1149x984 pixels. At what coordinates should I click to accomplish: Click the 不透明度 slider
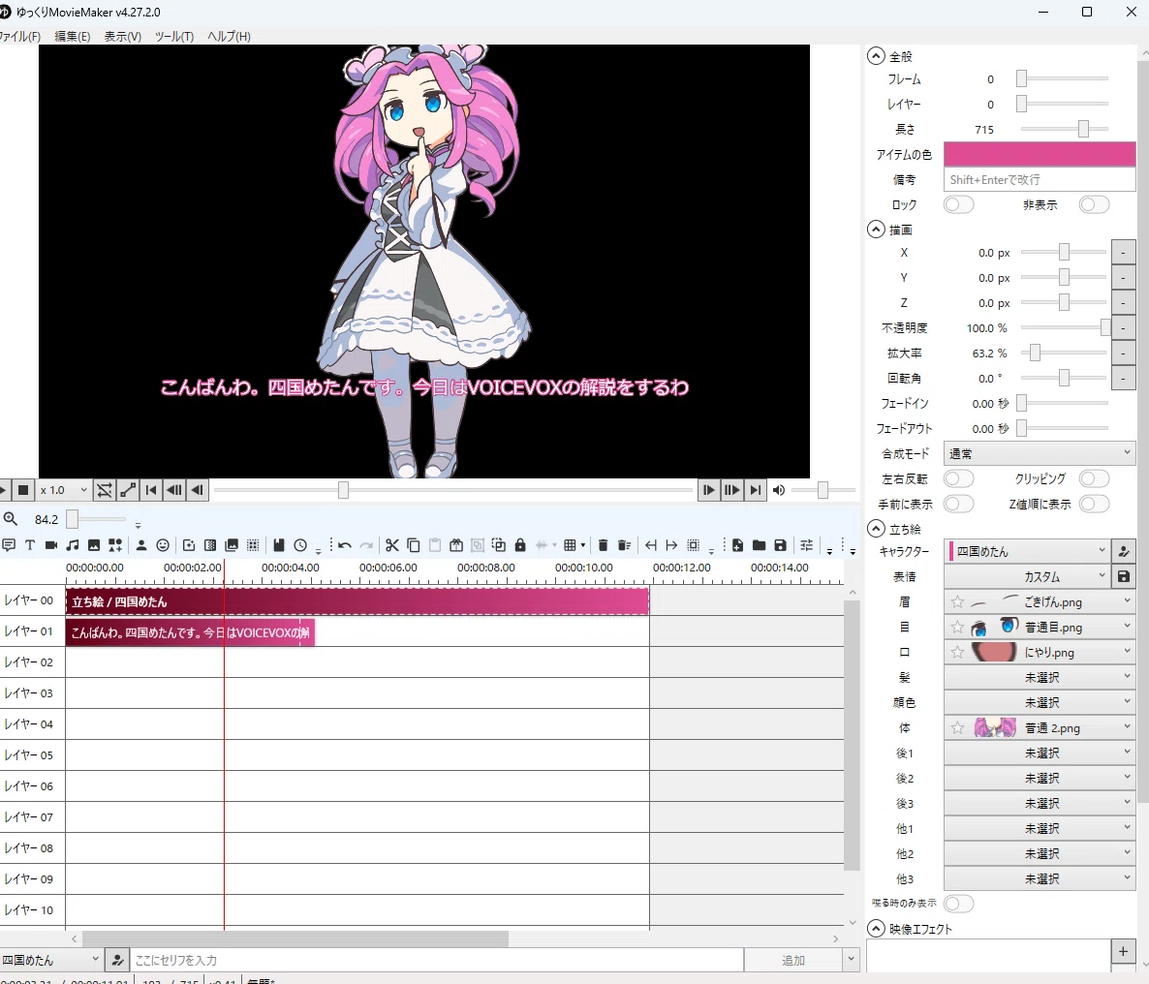(x=1064, y=327)
